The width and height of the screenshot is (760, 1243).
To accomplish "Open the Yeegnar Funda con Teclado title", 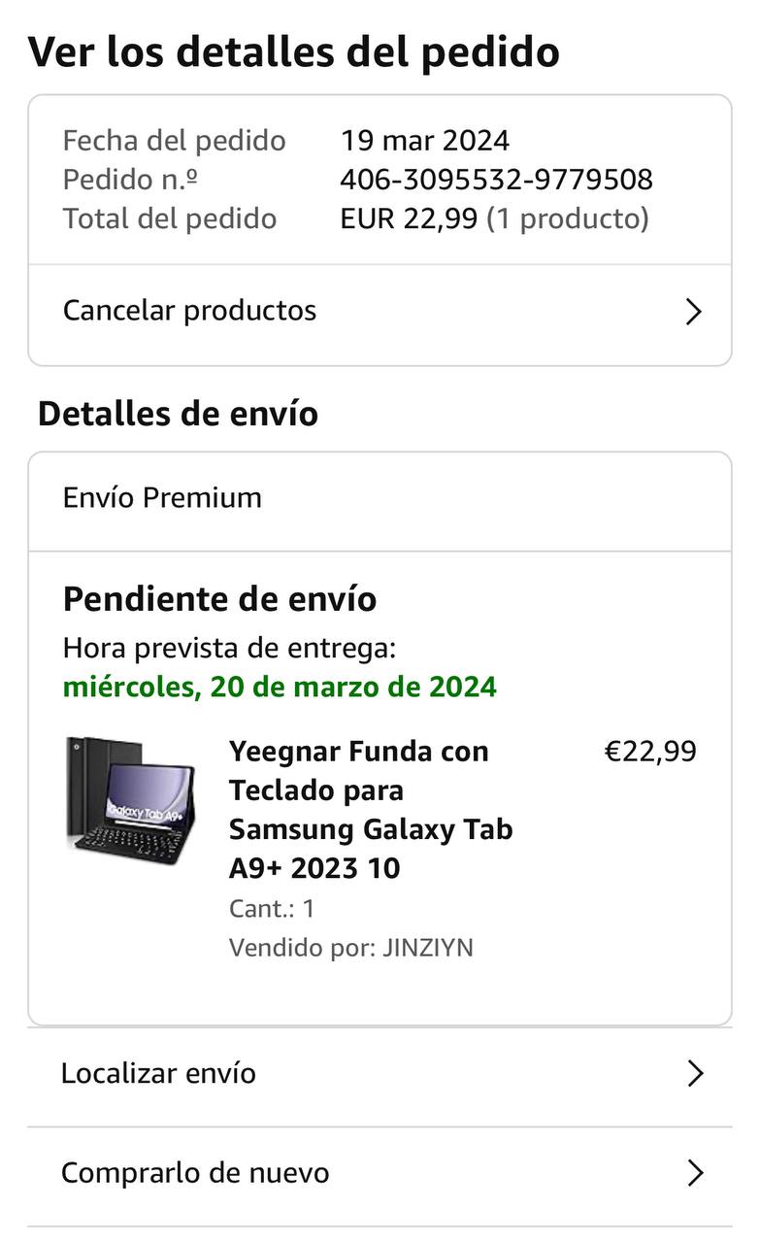I will click(x=371, y=809).
